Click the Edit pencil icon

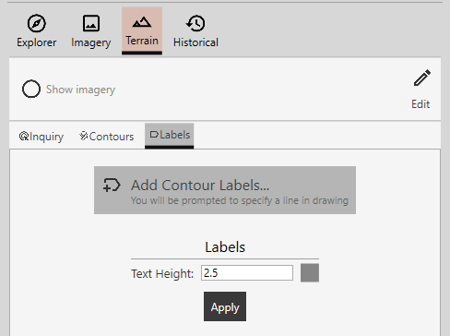pyautogui.click(x=421, y=78)
